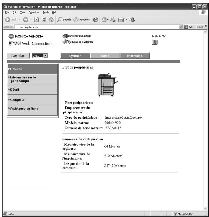Click the Administr. button

click(18, 56)
